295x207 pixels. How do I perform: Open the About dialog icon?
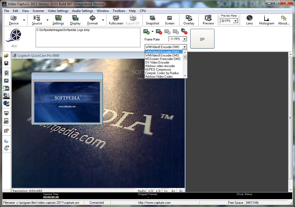[x=284, y=20]
